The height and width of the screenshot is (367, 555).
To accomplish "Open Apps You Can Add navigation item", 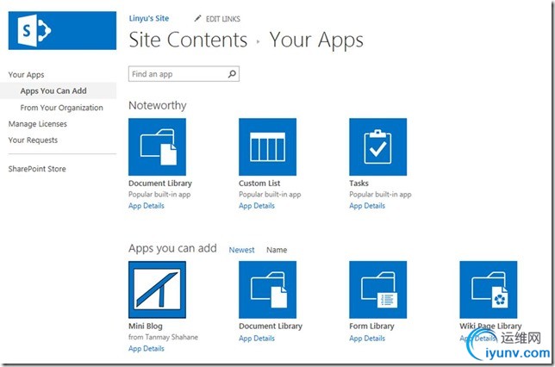I will coord(53,91).
